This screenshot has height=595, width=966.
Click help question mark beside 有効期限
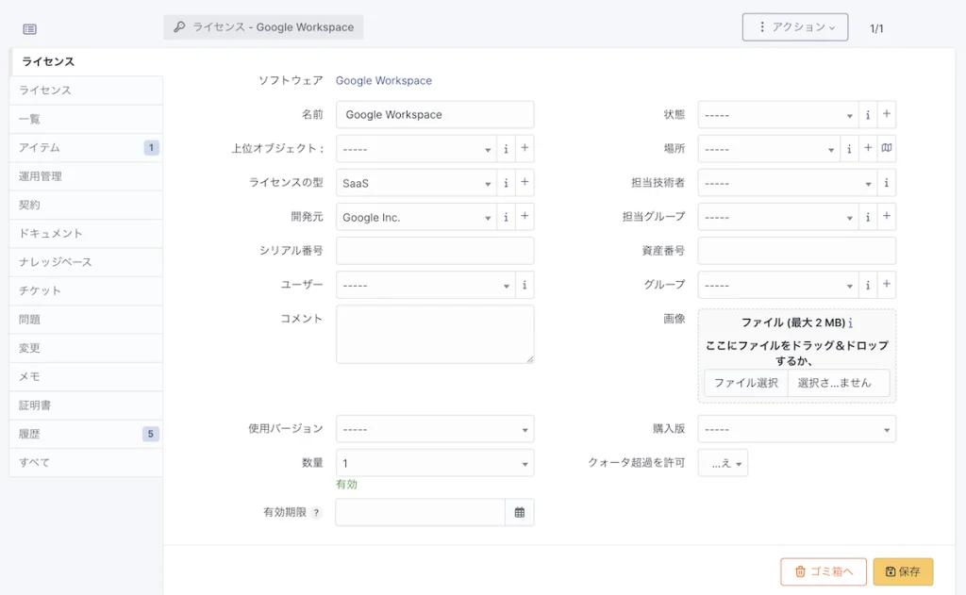316,512
